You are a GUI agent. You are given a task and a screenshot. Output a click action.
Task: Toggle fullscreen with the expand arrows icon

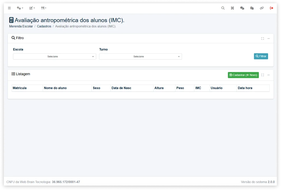pos(232,8)
